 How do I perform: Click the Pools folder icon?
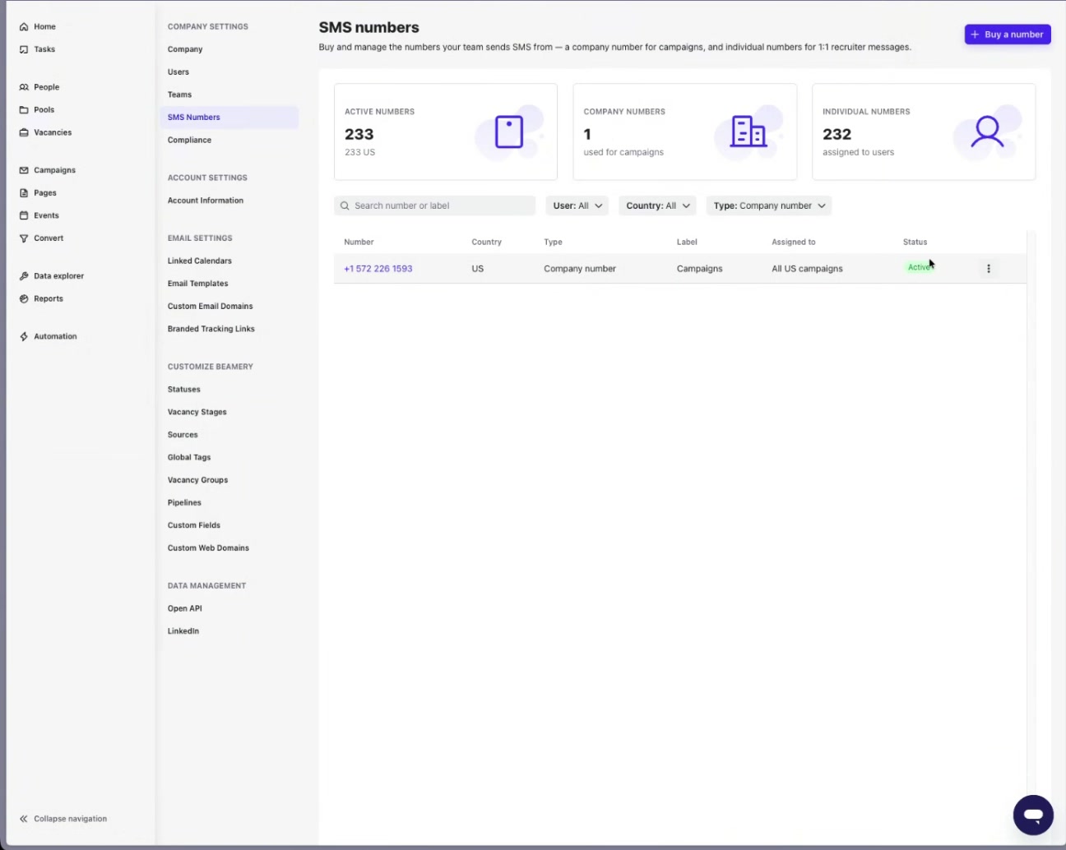[24, 110]
